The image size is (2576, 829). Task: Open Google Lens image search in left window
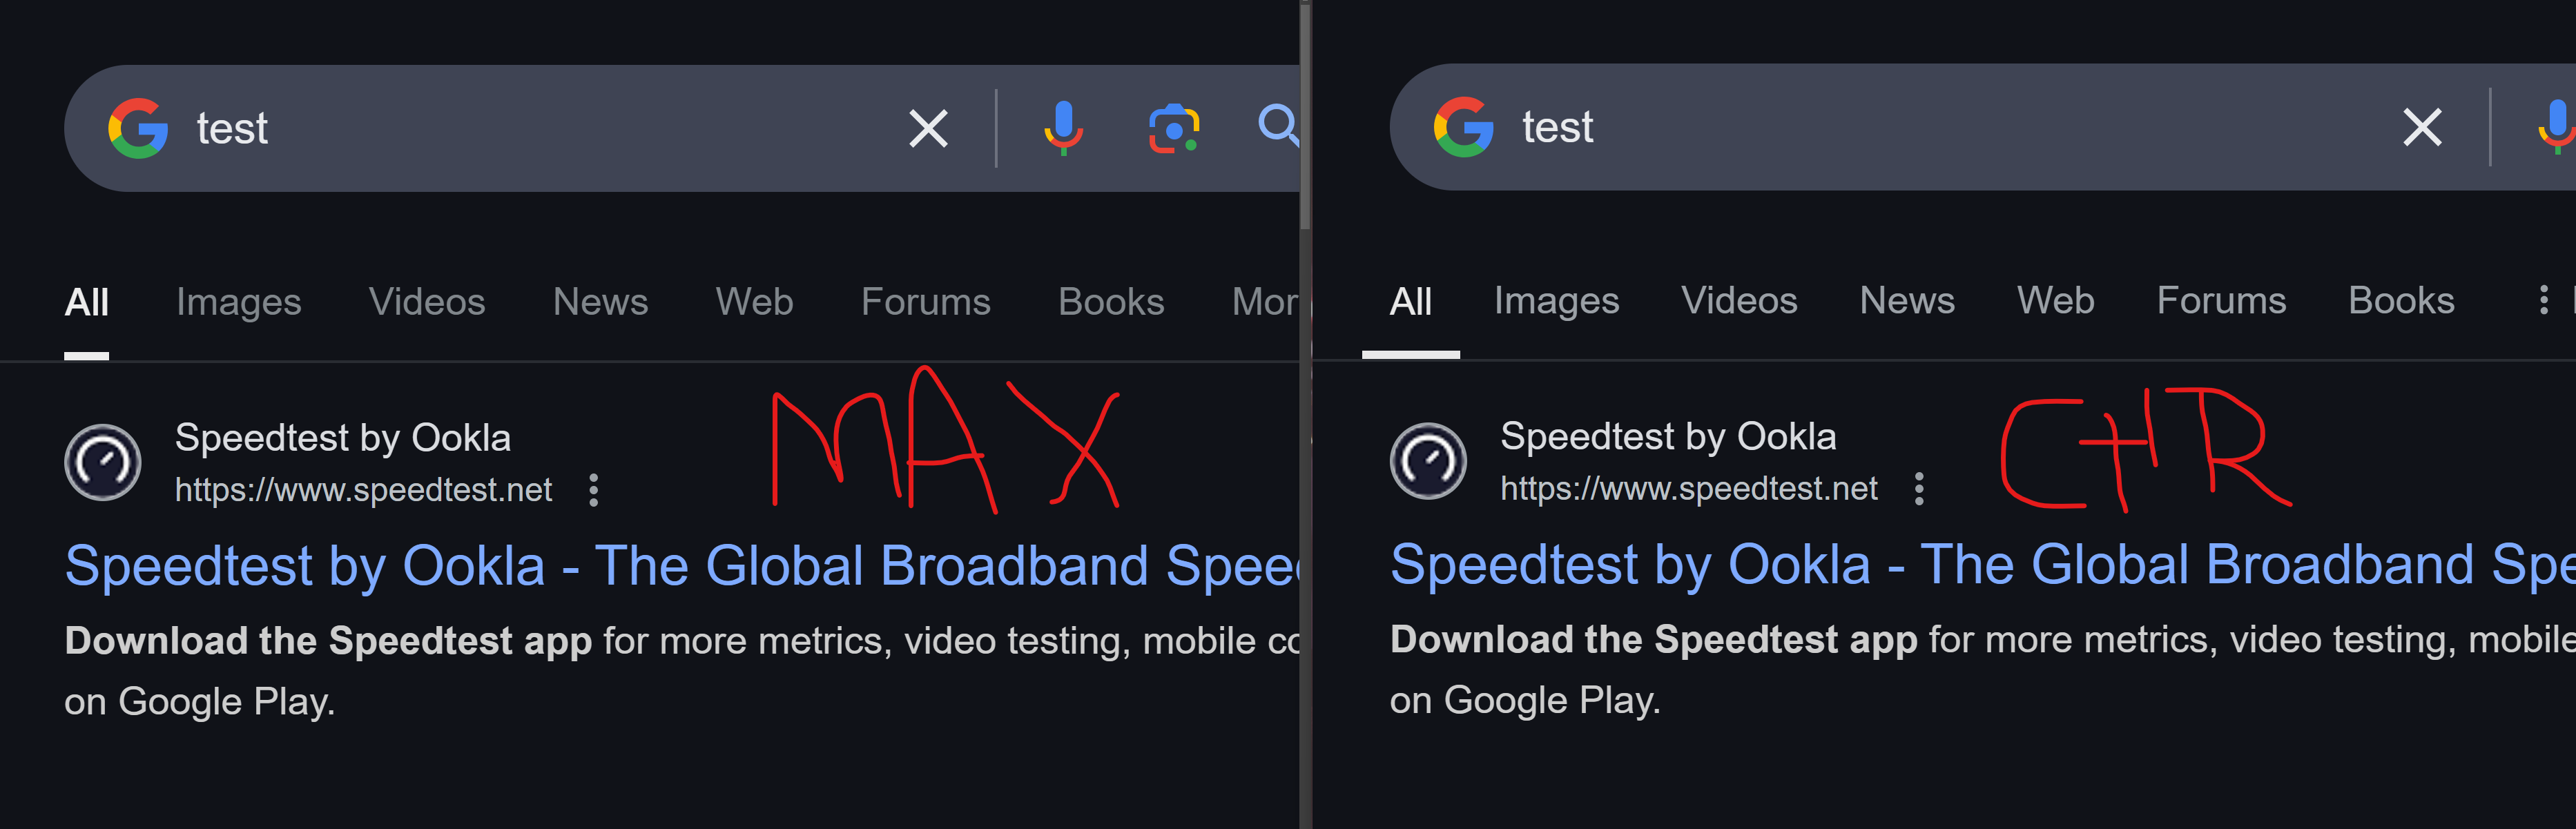[1174, 128]
